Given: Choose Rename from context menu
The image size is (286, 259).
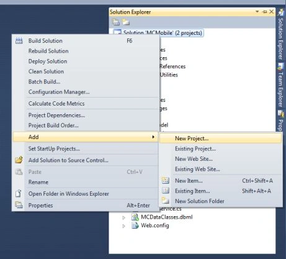Looking at the screenshot, I should pyautogui.click(x=86, y=182).
